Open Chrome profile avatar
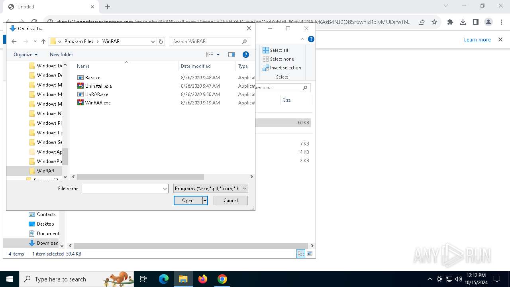 tap(488, 22)
